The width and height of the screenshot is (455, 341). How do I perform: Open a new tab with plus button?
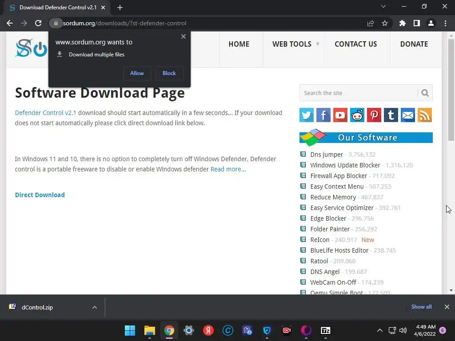click(x=120, y=8)
